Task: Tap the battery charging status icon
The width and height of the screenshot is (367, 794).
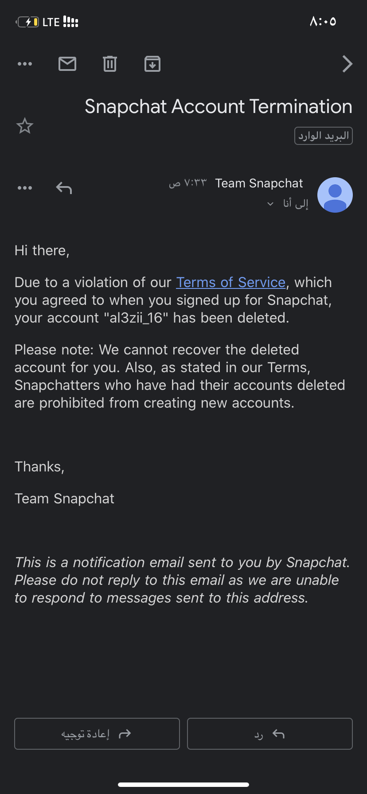Action: 28,22
